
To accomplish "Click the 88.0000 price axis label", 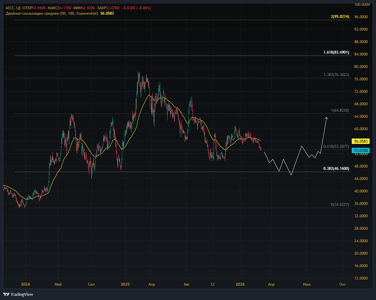I will (x=361, y=42).
